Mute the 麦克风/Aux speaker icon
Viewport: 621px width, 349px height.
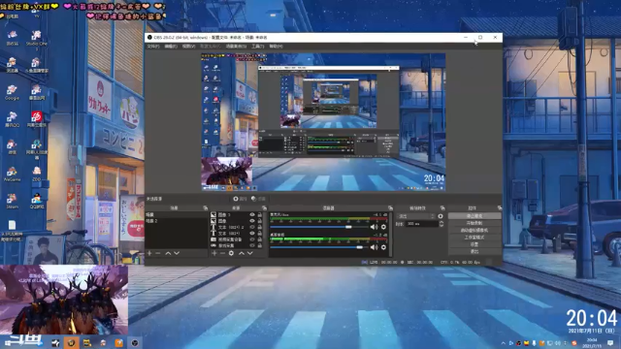[373, 227]
